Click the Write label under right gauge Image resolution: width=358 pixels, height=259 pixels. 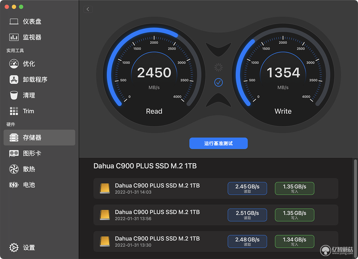[283, 111]
